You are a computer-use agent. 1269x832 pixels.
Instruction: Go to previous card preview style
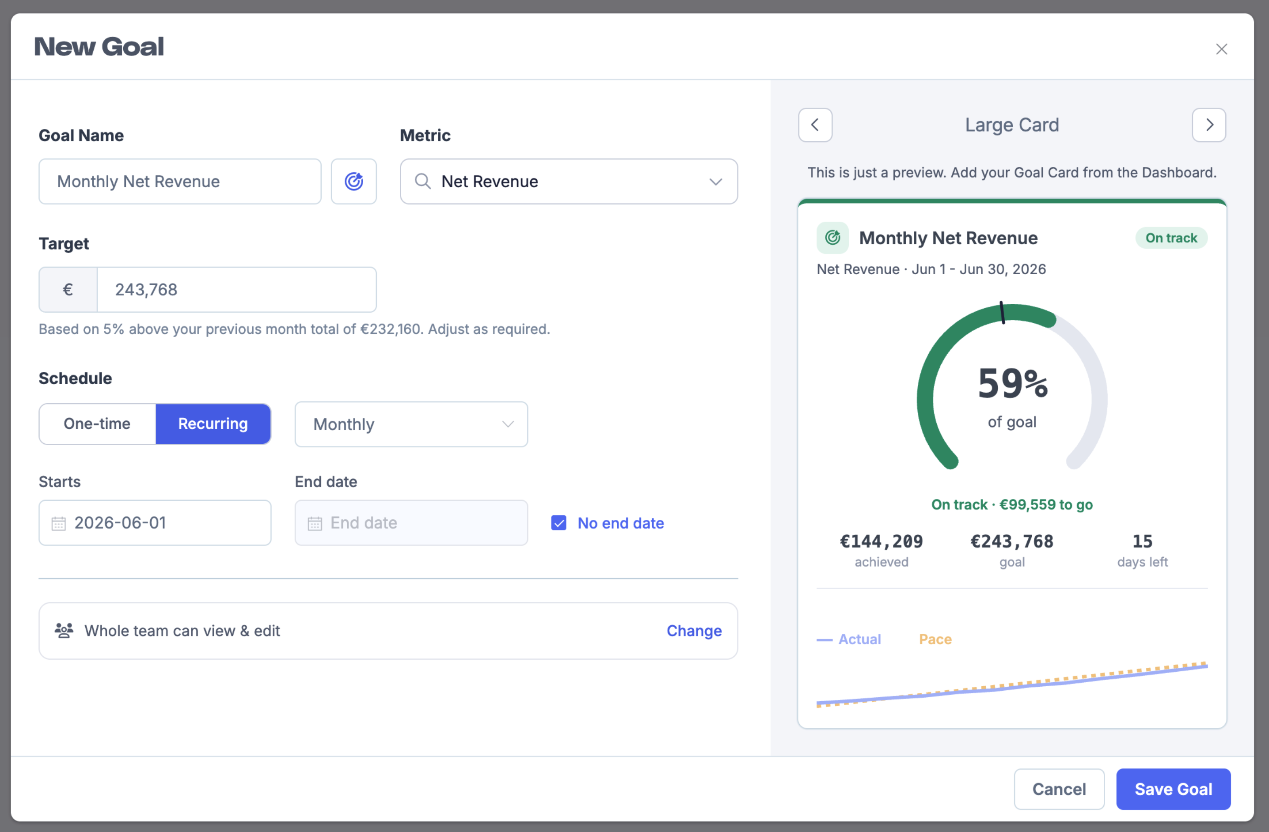[x=815, y=125]
